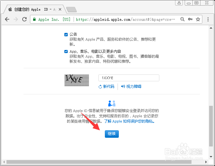Uncheck the 公告 checkbox
Viewport: 215px width, 166px height.
pos(66,34)
